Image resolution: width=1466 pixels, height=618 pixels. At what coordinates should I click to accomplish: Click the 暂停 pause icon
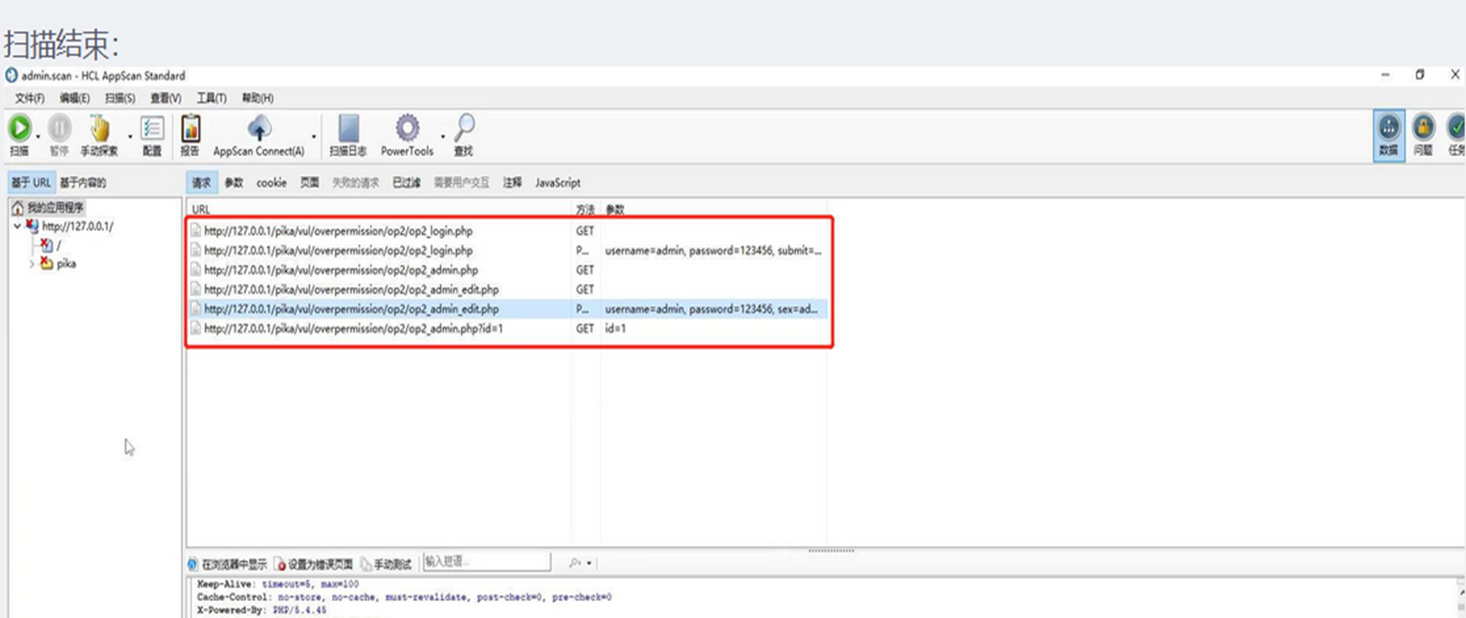click(59, 134)
